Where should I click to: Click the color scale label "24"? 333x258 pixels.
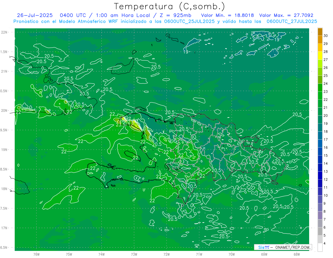(326, 84)
